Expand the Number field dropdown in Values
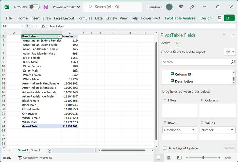Screen dimensions: 238x162 [x=232, y=130]
